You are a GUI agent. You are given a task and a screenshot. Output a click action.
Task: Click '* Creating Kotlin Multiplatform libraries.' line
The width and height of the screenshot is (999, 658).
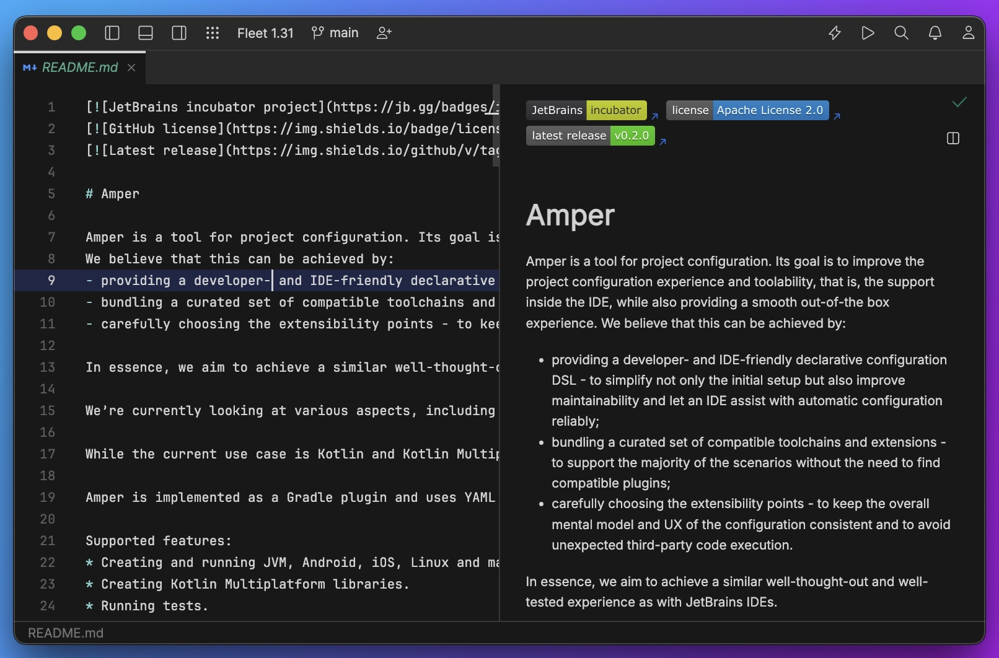(248, 584)
